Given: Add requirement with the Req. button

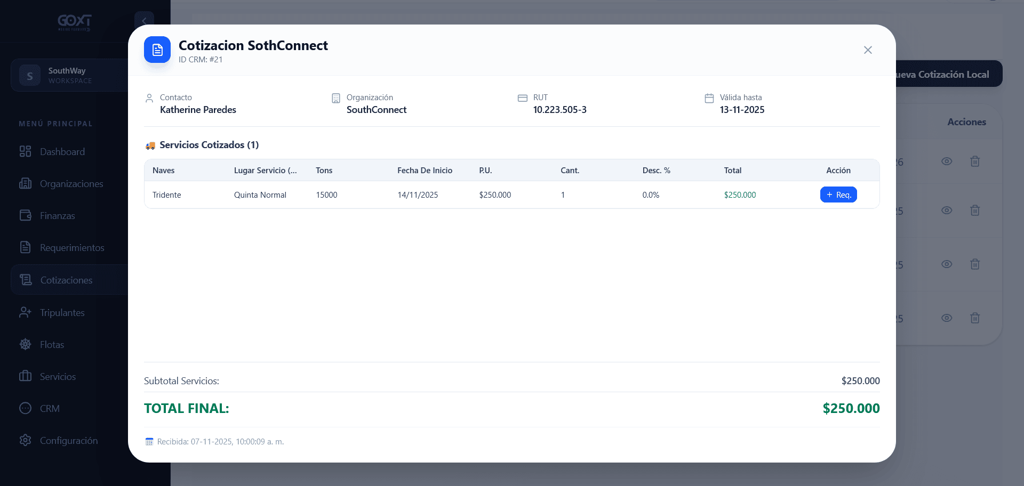Looking at the screenshot, I should pos(838,195).
